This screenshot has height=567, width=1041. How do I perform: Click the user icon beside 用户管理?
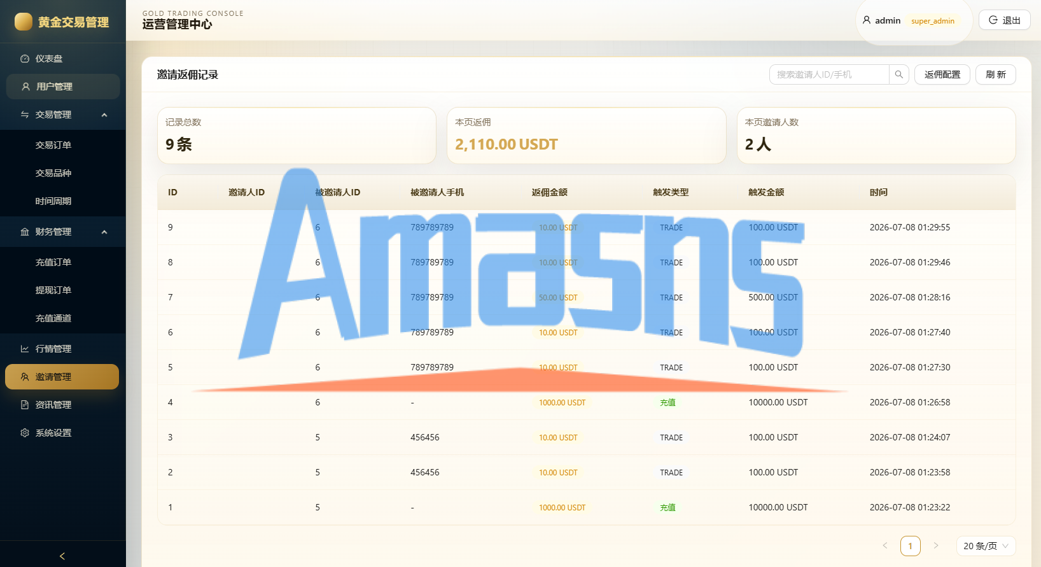click(x=26, y=87)
